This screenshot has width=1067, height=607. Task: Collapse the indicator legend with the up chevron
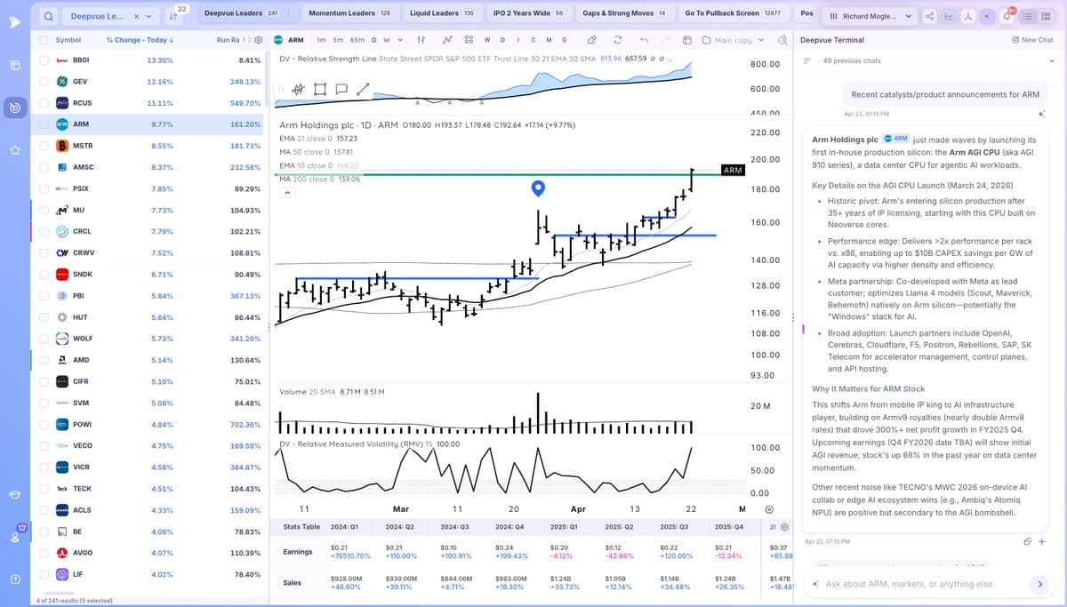[x=286, y=194]
